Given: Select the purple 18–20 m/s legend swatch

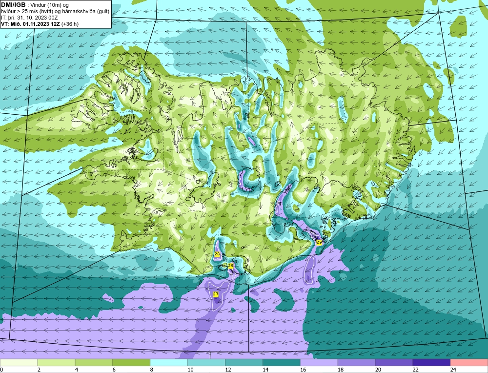Looking at the screenshot, I should coord(356,362).
